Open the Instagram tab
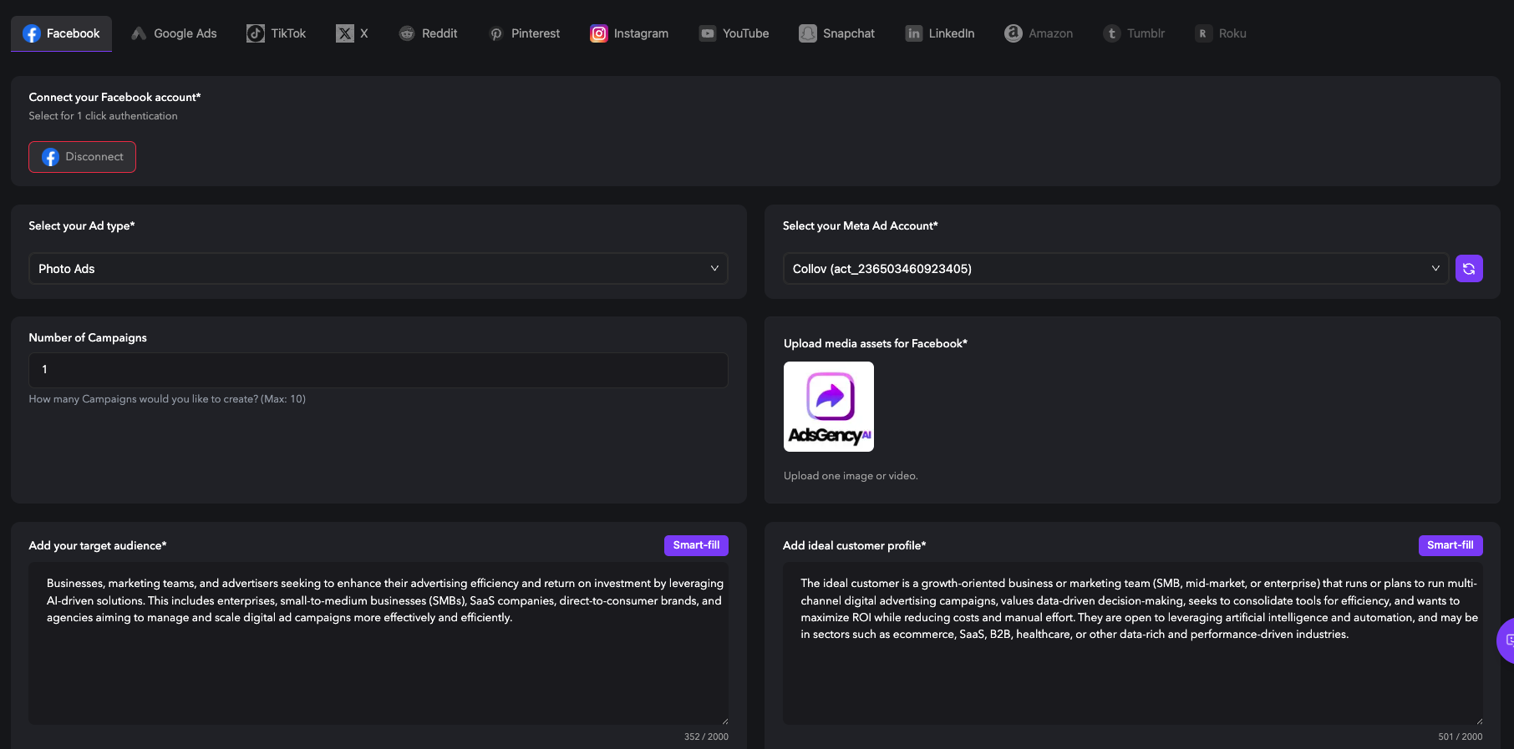 pos(629,33)
